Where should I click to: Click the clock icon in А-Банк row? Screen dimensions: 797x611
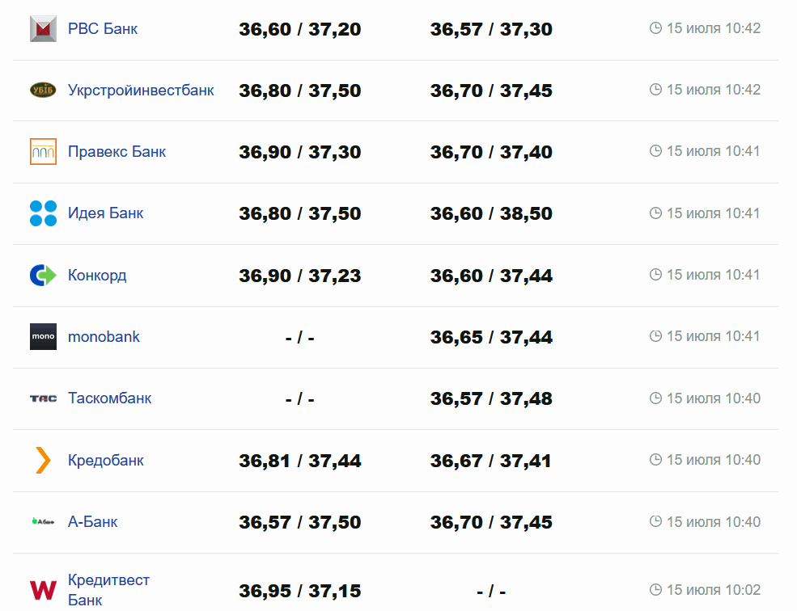[655, 522]
